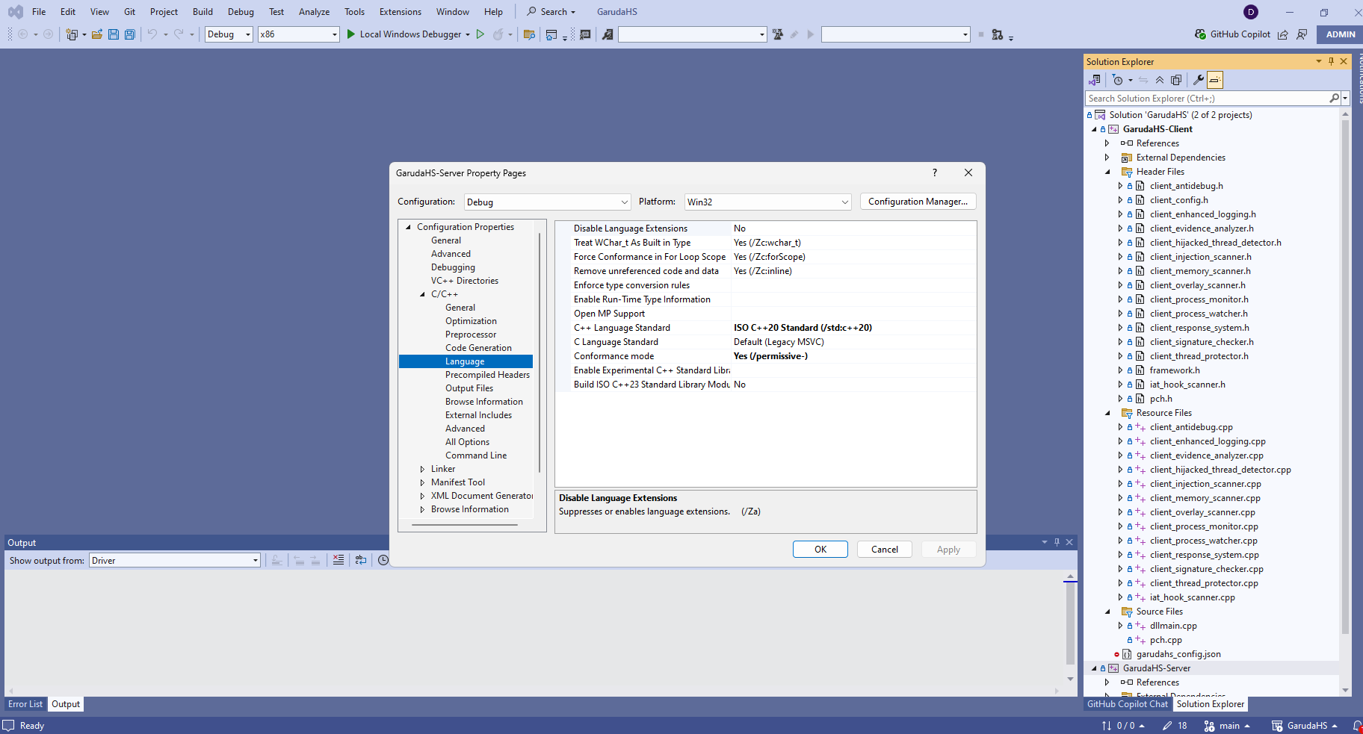The height and width of the screenshot is (734, 1363).
Task: Open the Extensions menu
Action: coord(401,12)
